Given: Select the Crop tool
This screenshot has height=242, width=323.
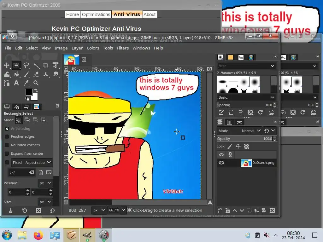Looking at the screenshot, I should tap(46, 66).
